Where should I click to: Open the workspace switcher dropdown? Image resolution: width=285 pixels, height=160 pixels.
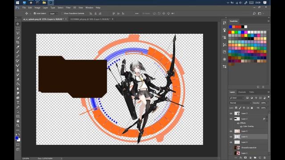click(261, 13)
